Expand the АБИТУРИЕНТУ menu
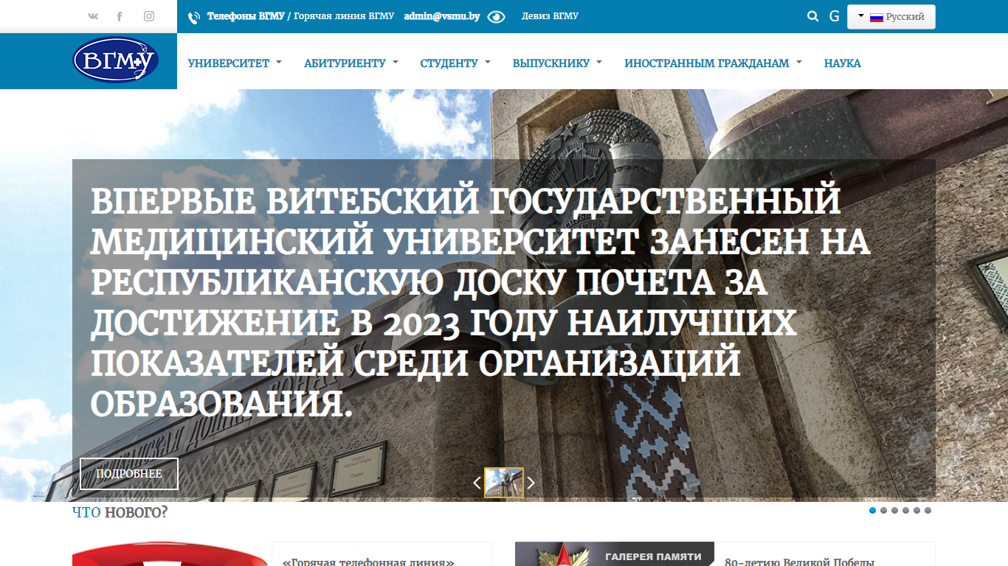Image resolution: width=1008 pixels, height=566 pixels. (351, 63)
